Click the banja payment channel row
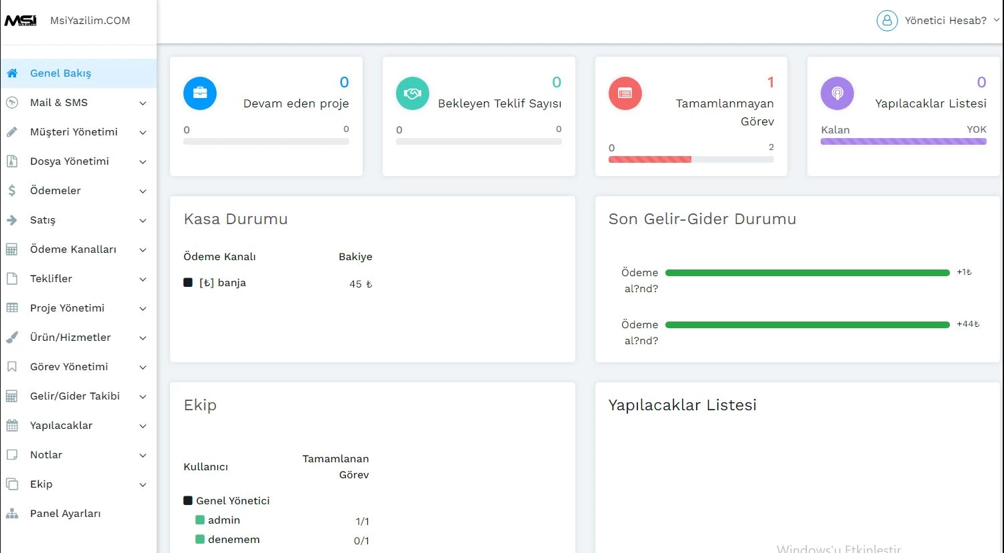The width and height of the screenshot is (1004, 553). point(223,283)
